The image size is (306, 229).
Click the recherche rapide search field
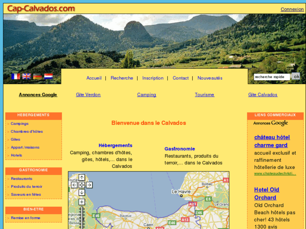271,77
